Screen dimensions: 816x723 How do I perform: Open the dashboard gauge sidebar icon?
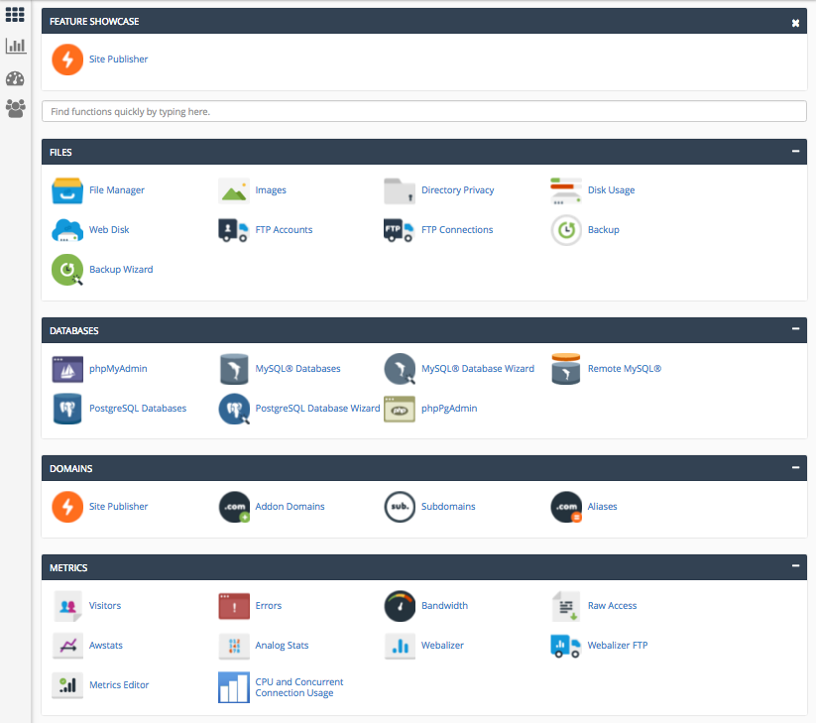[x=15, y=78]
